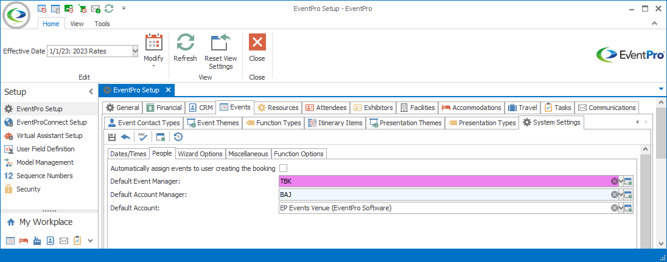Click the green chart with clock icon

tap(69, 9)
